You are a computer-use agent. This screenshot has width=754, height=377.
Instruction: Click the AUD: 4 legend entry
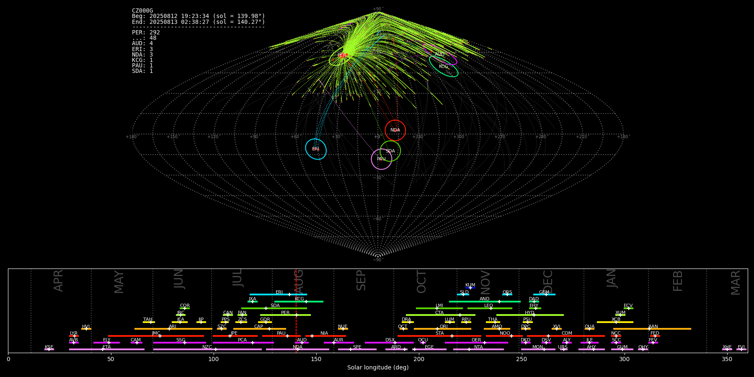click(x=142, y=44)
